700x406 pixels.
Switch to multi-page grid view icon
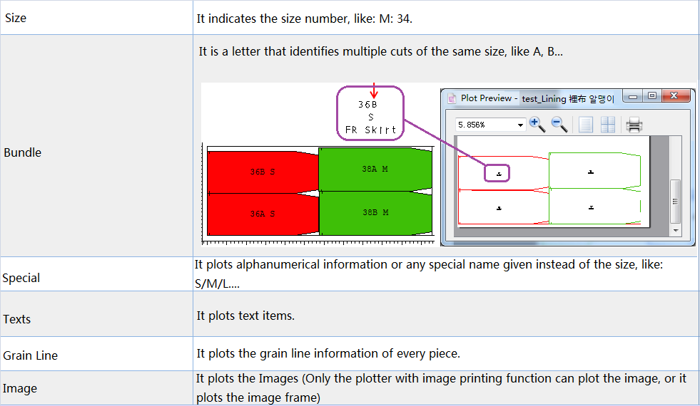pos(608,125)
